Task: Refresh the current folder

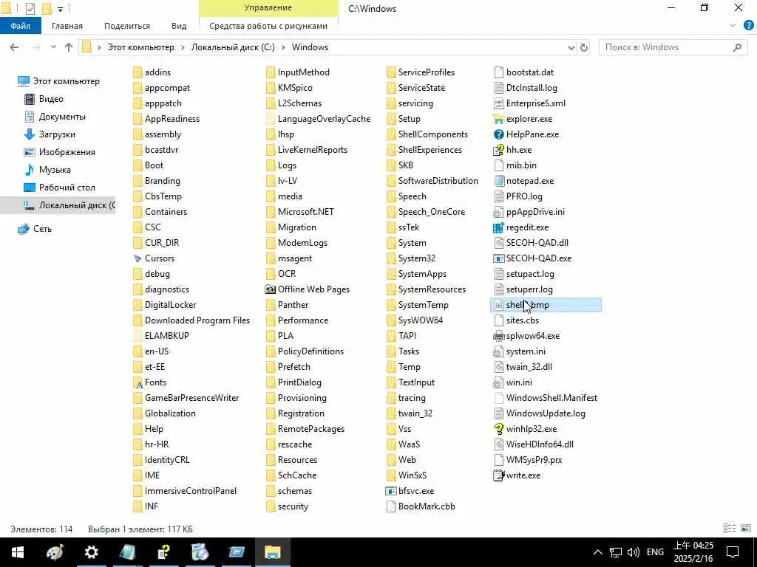Action: (584, 47)
